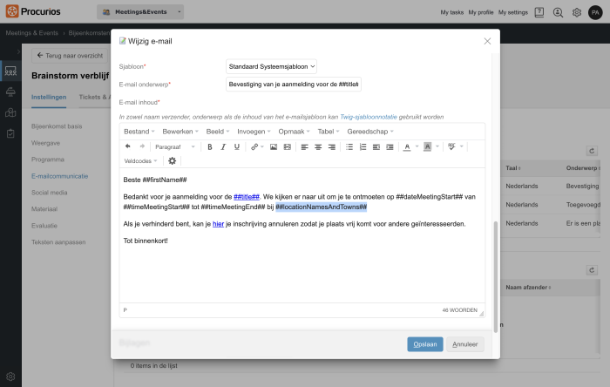The width and height of the screenshot is (610, 387).
Task: Close the Wijzig e-mail dialog
Action: 487,41
